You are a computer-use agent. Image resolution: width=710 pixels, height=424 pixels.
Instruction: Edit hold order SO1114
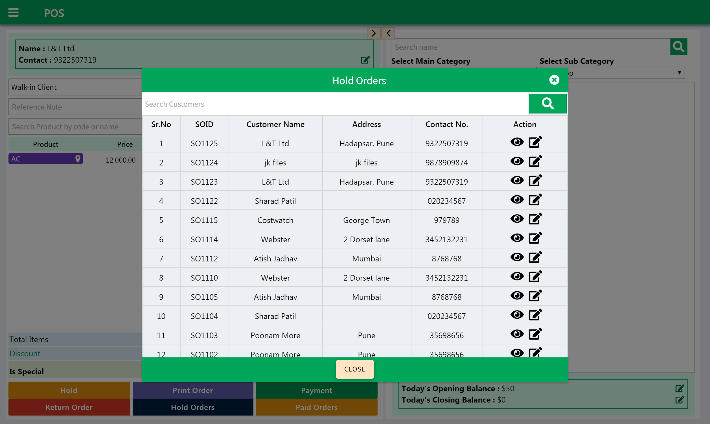[535, 238]
